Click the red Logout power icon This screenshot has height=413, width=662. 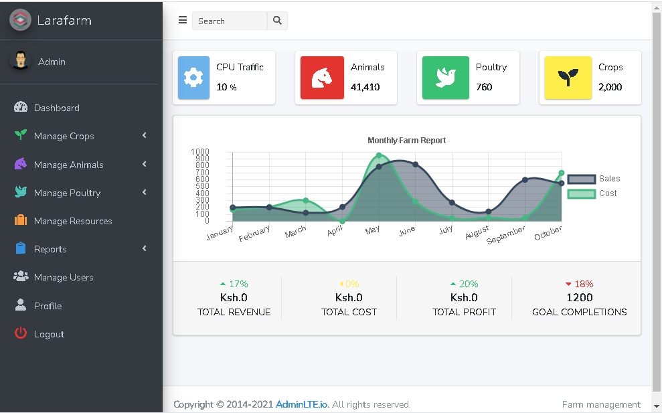coord(19,333)
